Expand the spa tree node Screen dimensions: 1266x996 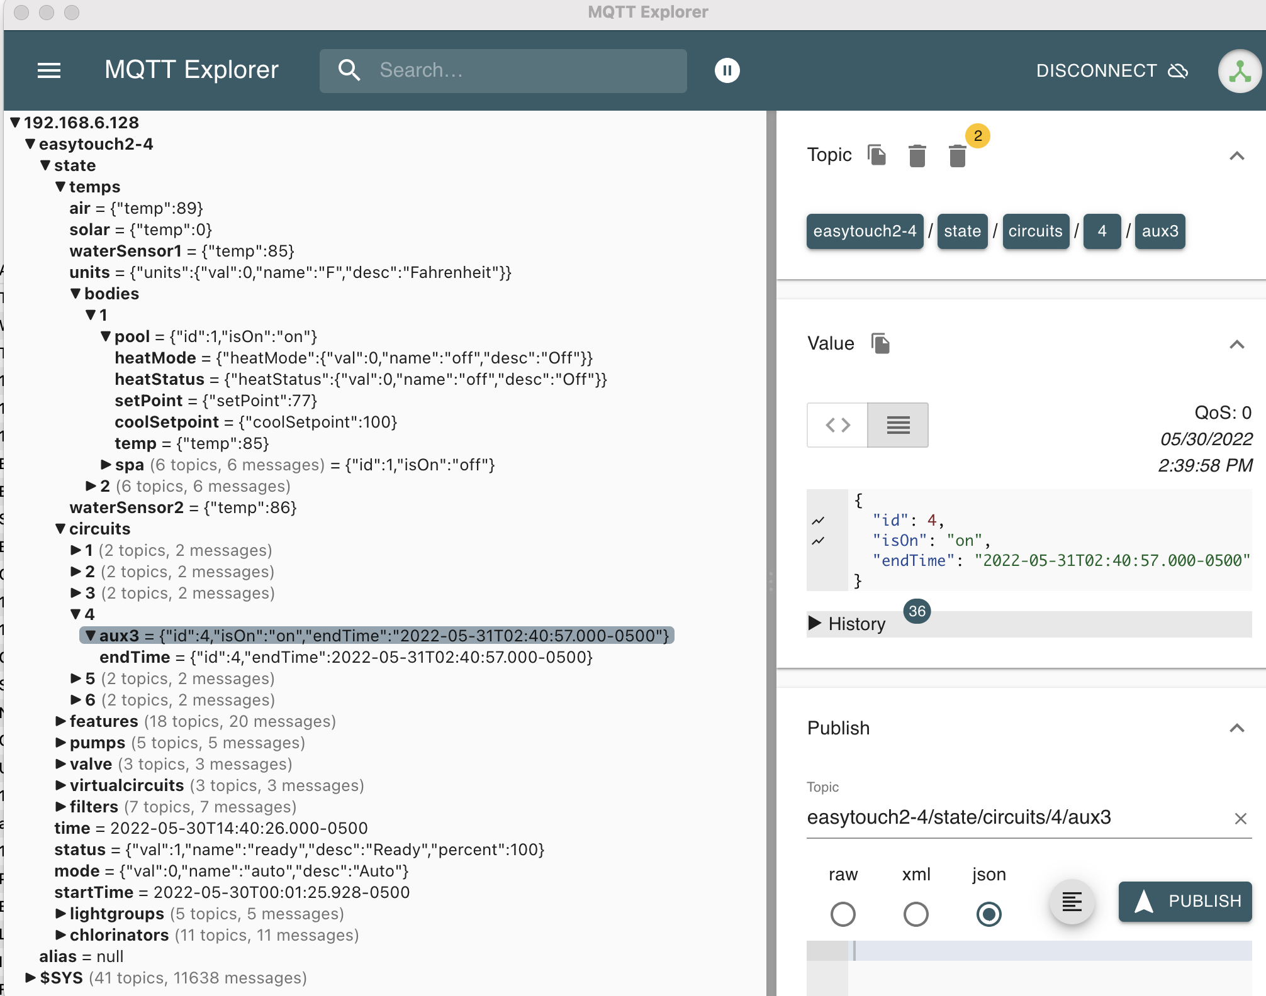click(x=106, y=465)
